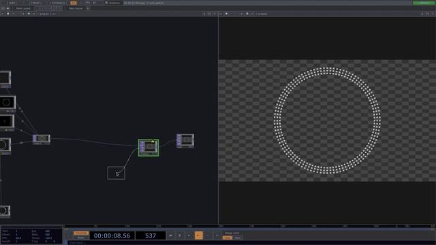Viewport: 436px width, 245px height.
Task: Add a layout with plus after New Layout
Action: click(88, 8)
